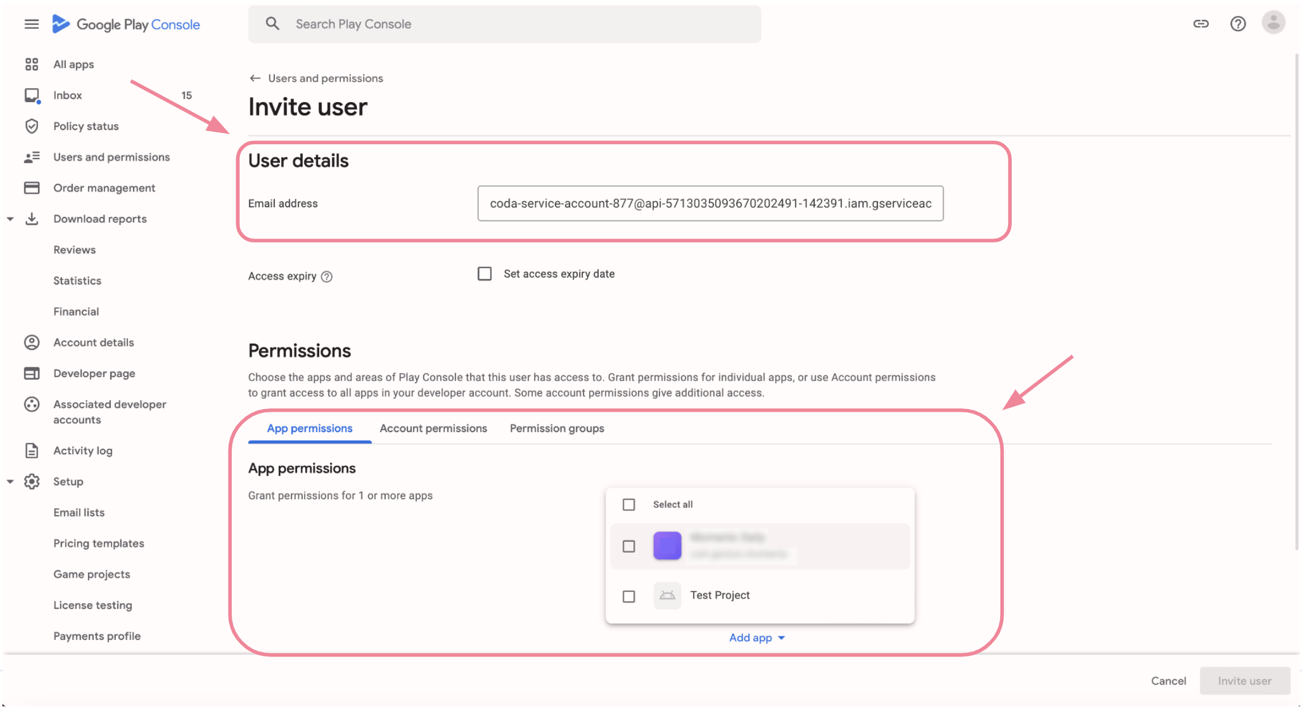This screenshot has height=711, width=1302.
Task: Open the help question mark icon
Action: click(x=1238, y=24)
